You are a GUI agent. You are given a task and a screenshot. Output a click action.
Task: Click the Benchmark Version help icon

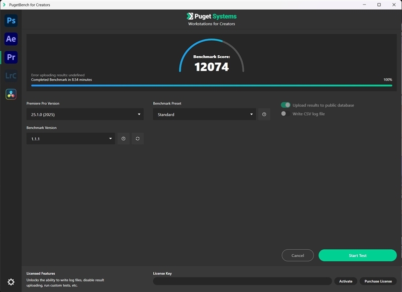(124, 138)
